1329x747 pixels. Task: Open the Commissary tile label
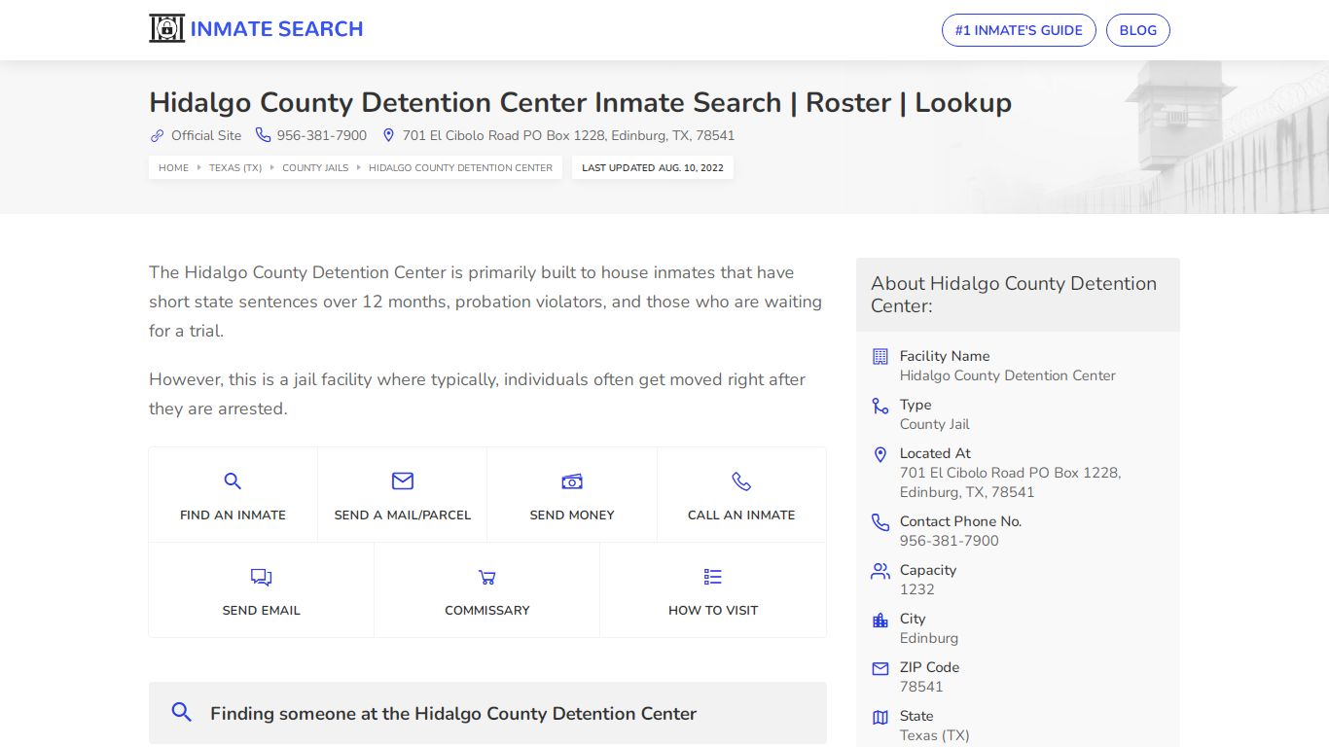pos(487,610)
